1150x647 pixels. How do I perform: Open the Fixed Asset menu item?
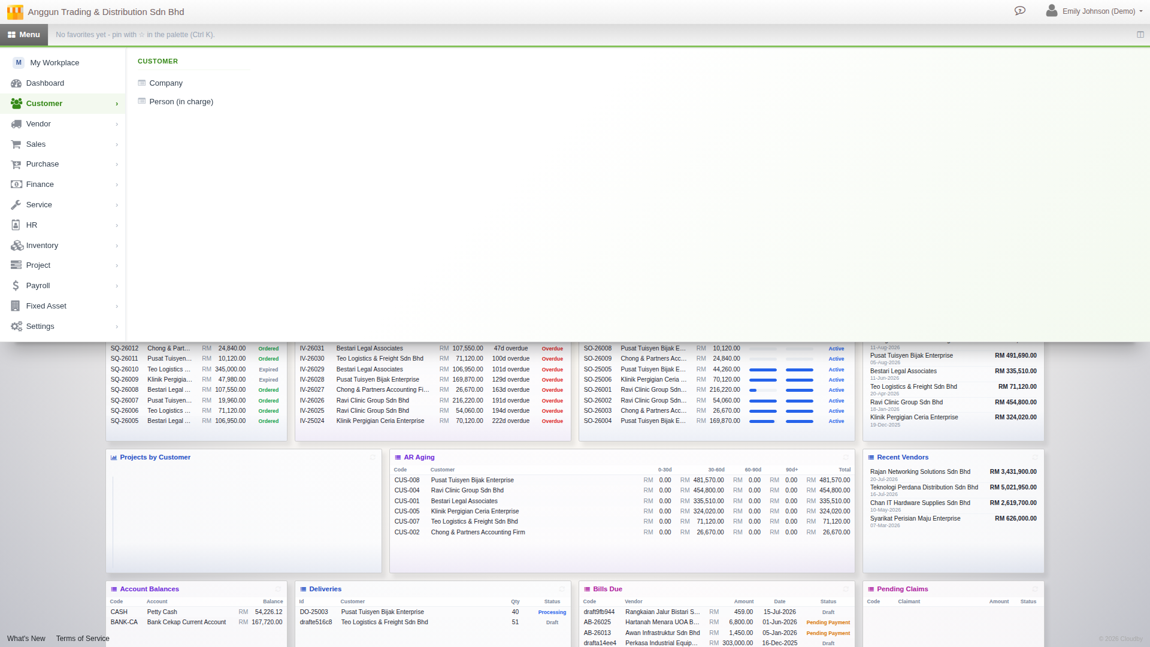[63, 306]
